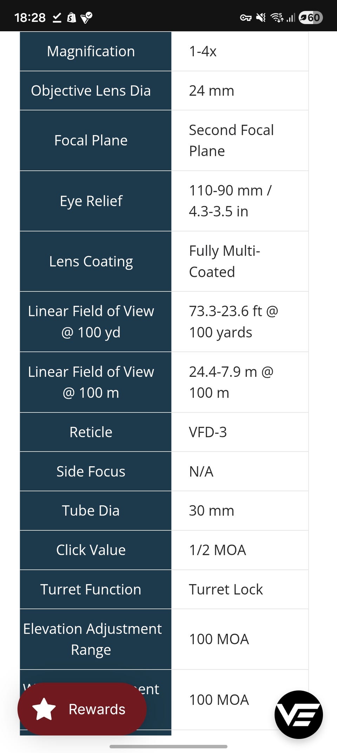The image size is (337, 753).
Task: Select the Tube Dia 30 mm value
Action: pos(211,511)
